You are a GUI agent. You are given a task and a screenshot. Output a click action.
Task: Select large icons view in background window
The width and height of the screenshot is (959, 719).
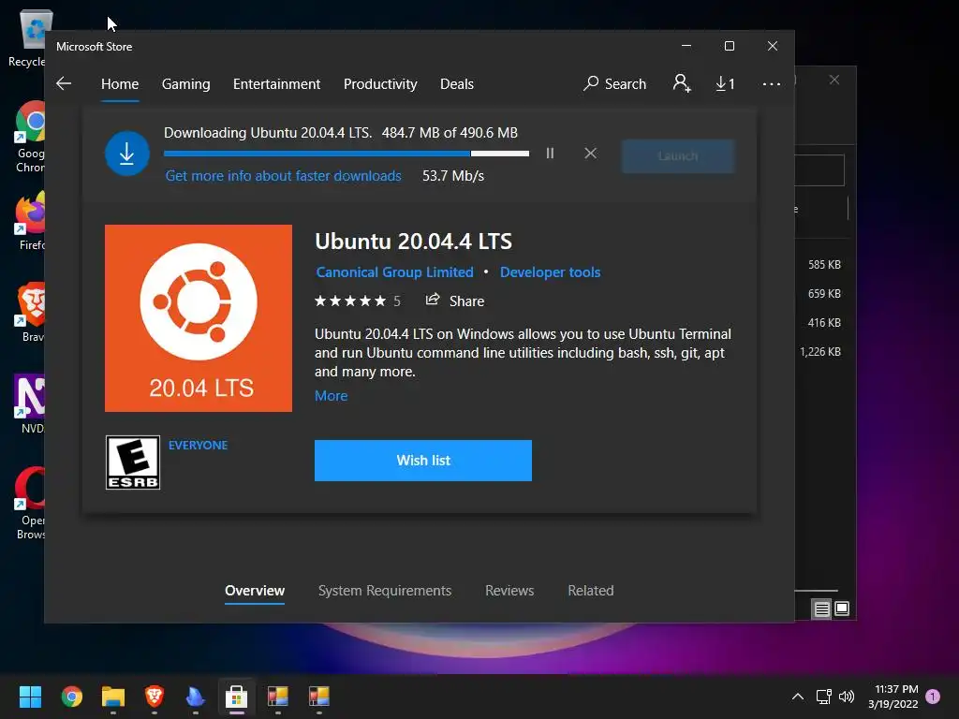pyautogui.click(x=842, y=609)
